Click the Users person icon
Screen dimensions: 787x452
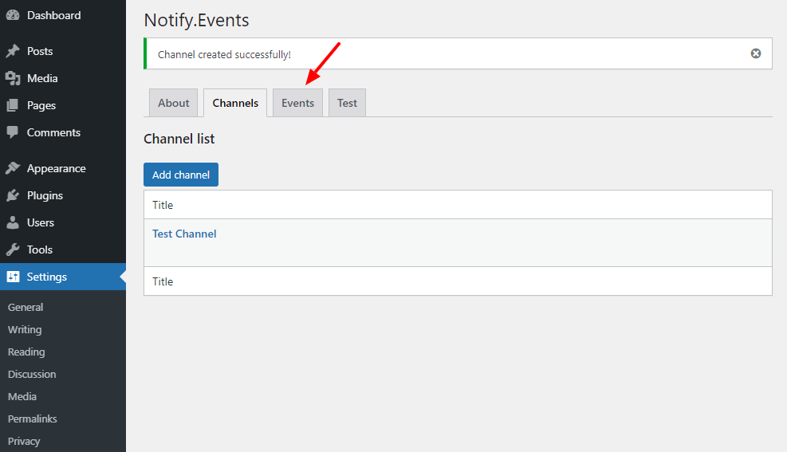(13, 222)
